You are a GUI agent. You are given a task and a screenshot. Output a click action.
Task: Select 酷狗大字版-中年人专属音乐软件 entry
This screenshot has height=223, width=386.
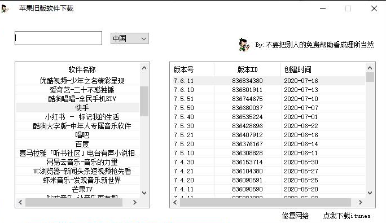[x=78, y=126]
